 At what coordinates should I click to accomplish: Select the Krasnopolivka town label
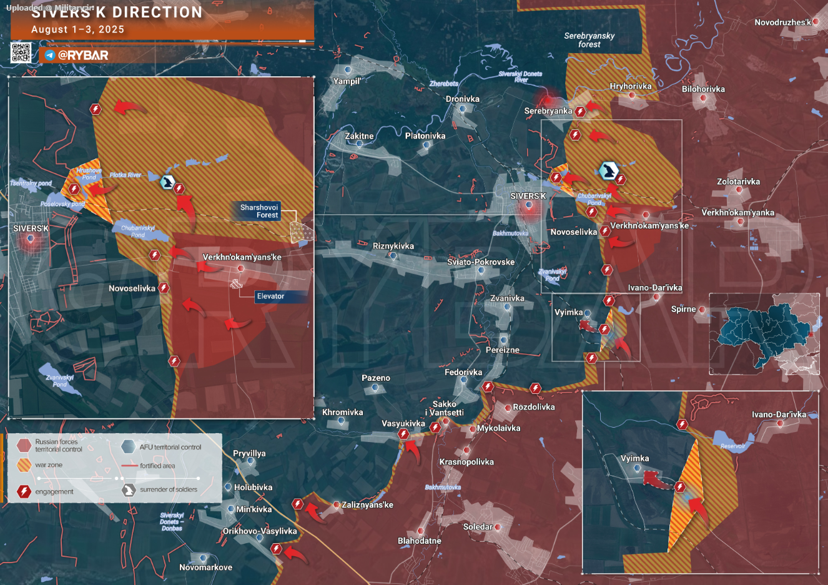pyautogui.click(x=466, y=463)
